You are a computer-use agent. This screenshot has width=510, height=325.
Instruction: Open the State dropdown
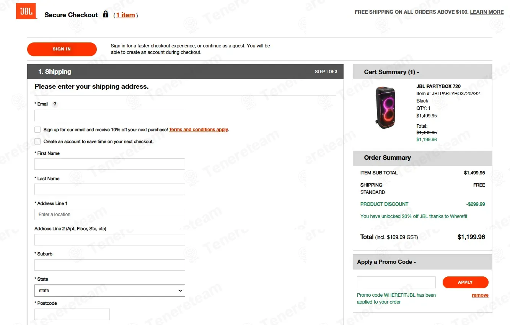(x=109, y=291)
